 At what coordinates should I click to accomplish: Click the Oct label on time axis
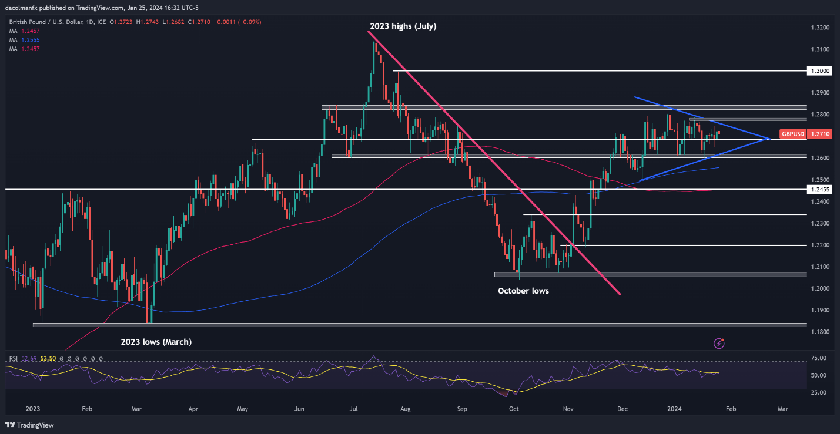click(514, 408)
